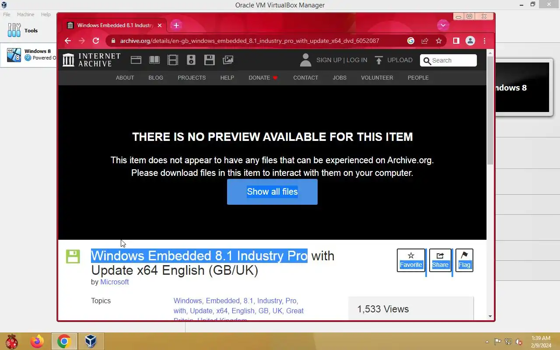Go back using the browser back arrow
Viewport: 560px width, 350px height.
click(x=67, y=41)
